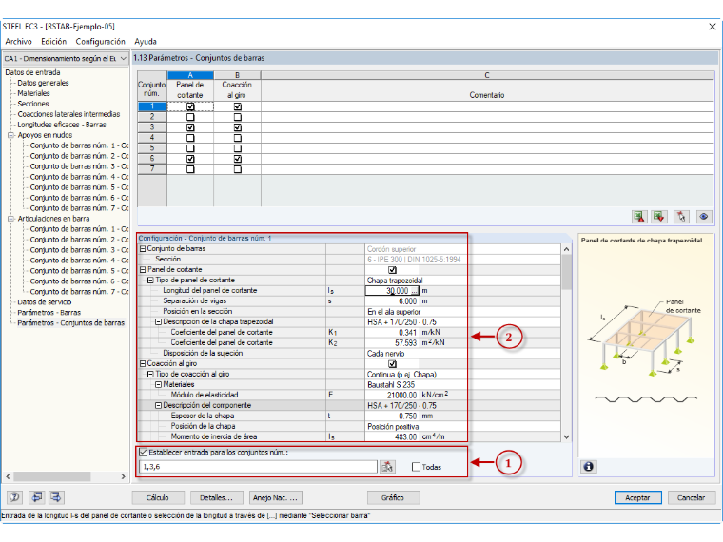Select Materiales in the navigator tree
This screenshot has width=723, height=542.
33,93
